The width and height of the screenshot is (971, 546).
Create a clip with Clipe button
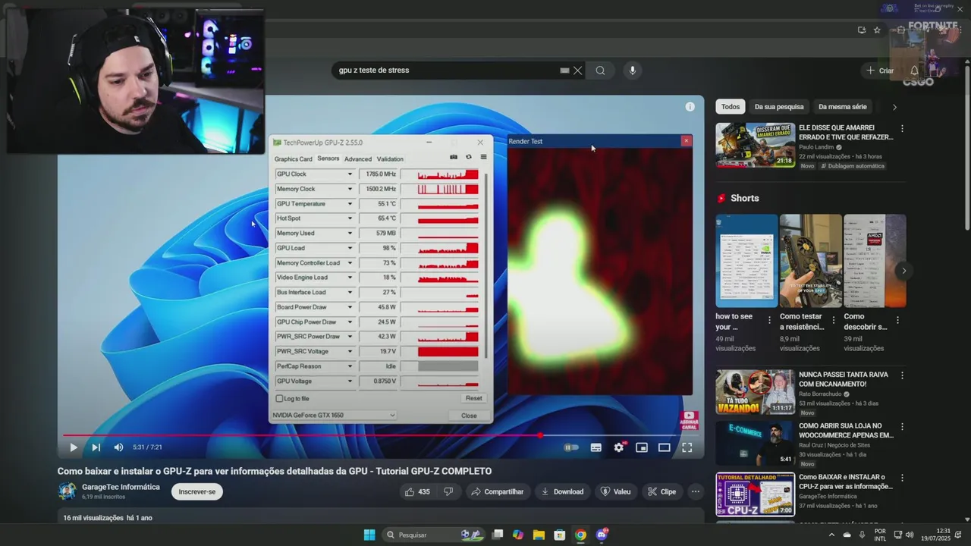(661, 491)
